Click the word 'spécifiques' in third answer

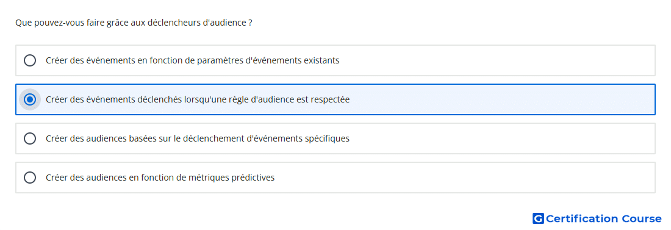pyautogui.click(x=327, y=138)
